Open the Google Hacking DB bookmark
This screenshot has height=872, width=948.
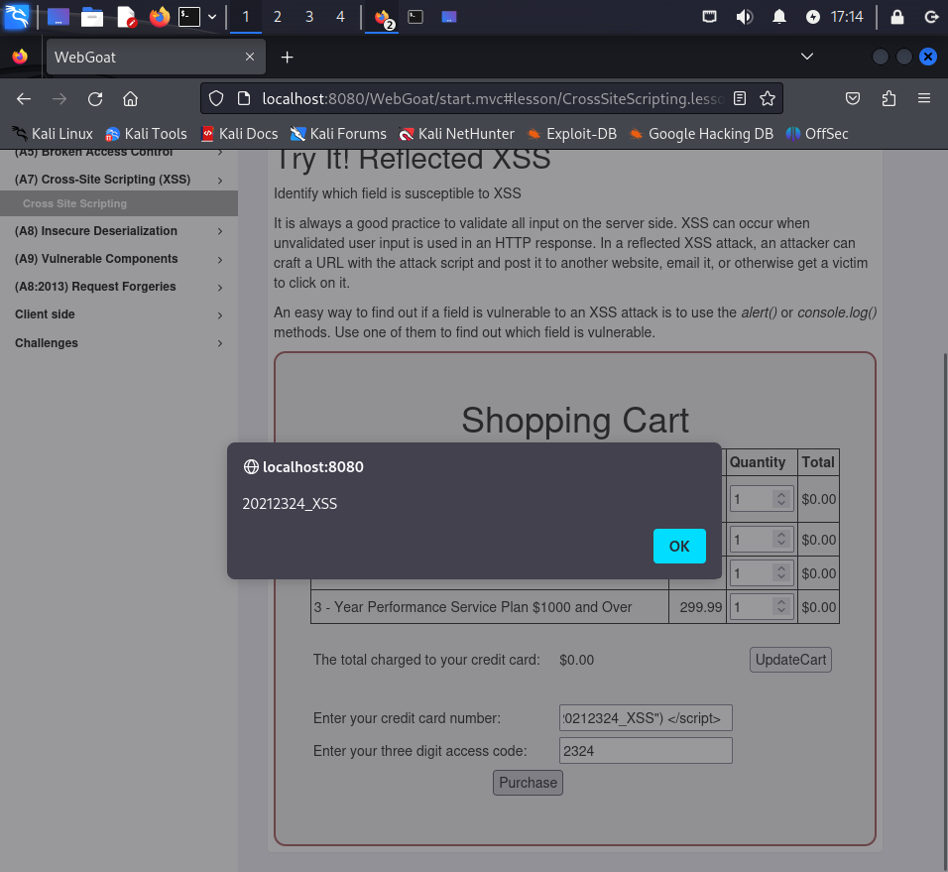tap(701, 134)
